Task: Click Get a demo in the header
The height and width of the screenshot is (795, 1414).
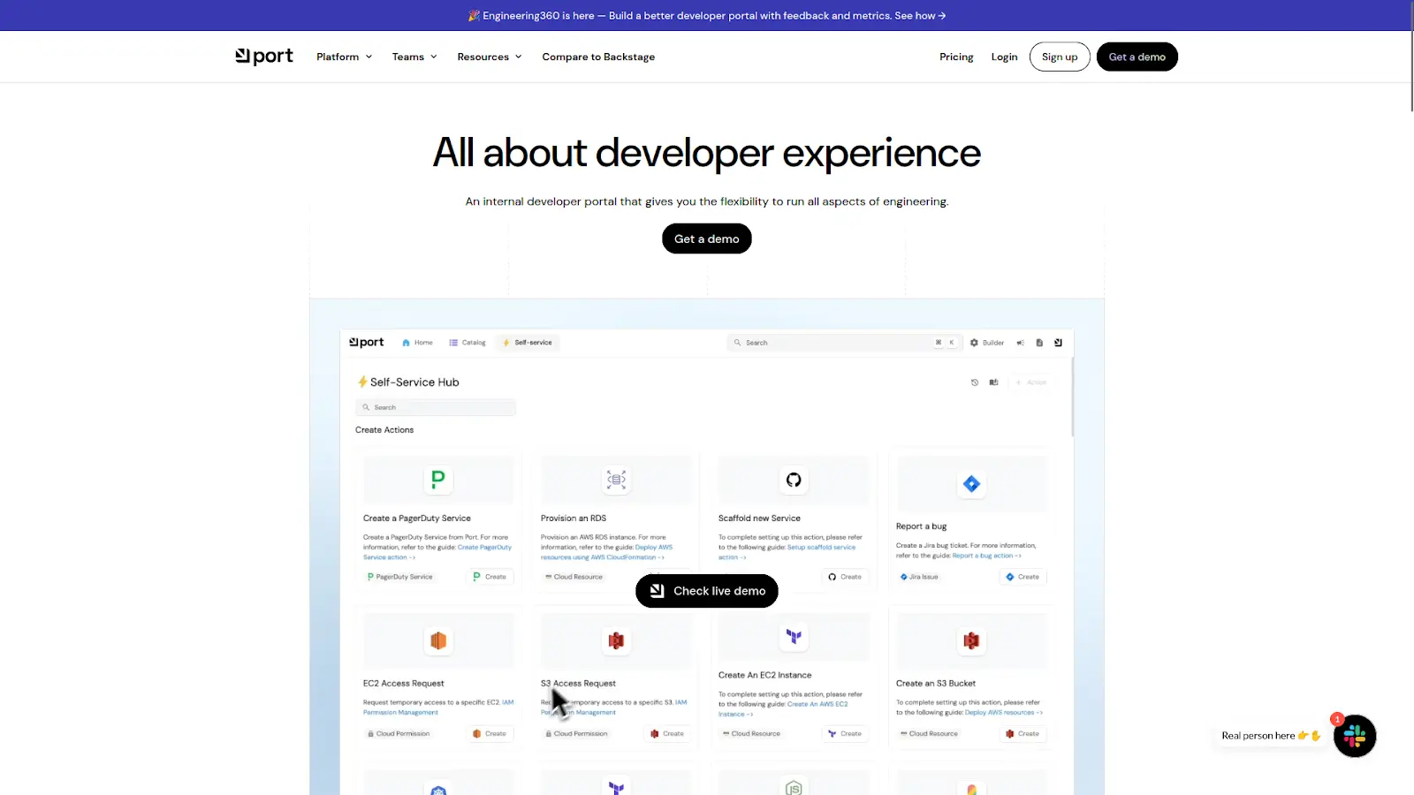Action: (x=1137, y=57)
